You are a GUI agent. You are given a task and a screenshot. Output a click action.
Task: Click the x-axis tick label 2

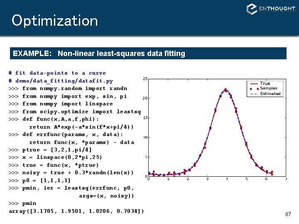pyautogui.click(x=188, y=179)
